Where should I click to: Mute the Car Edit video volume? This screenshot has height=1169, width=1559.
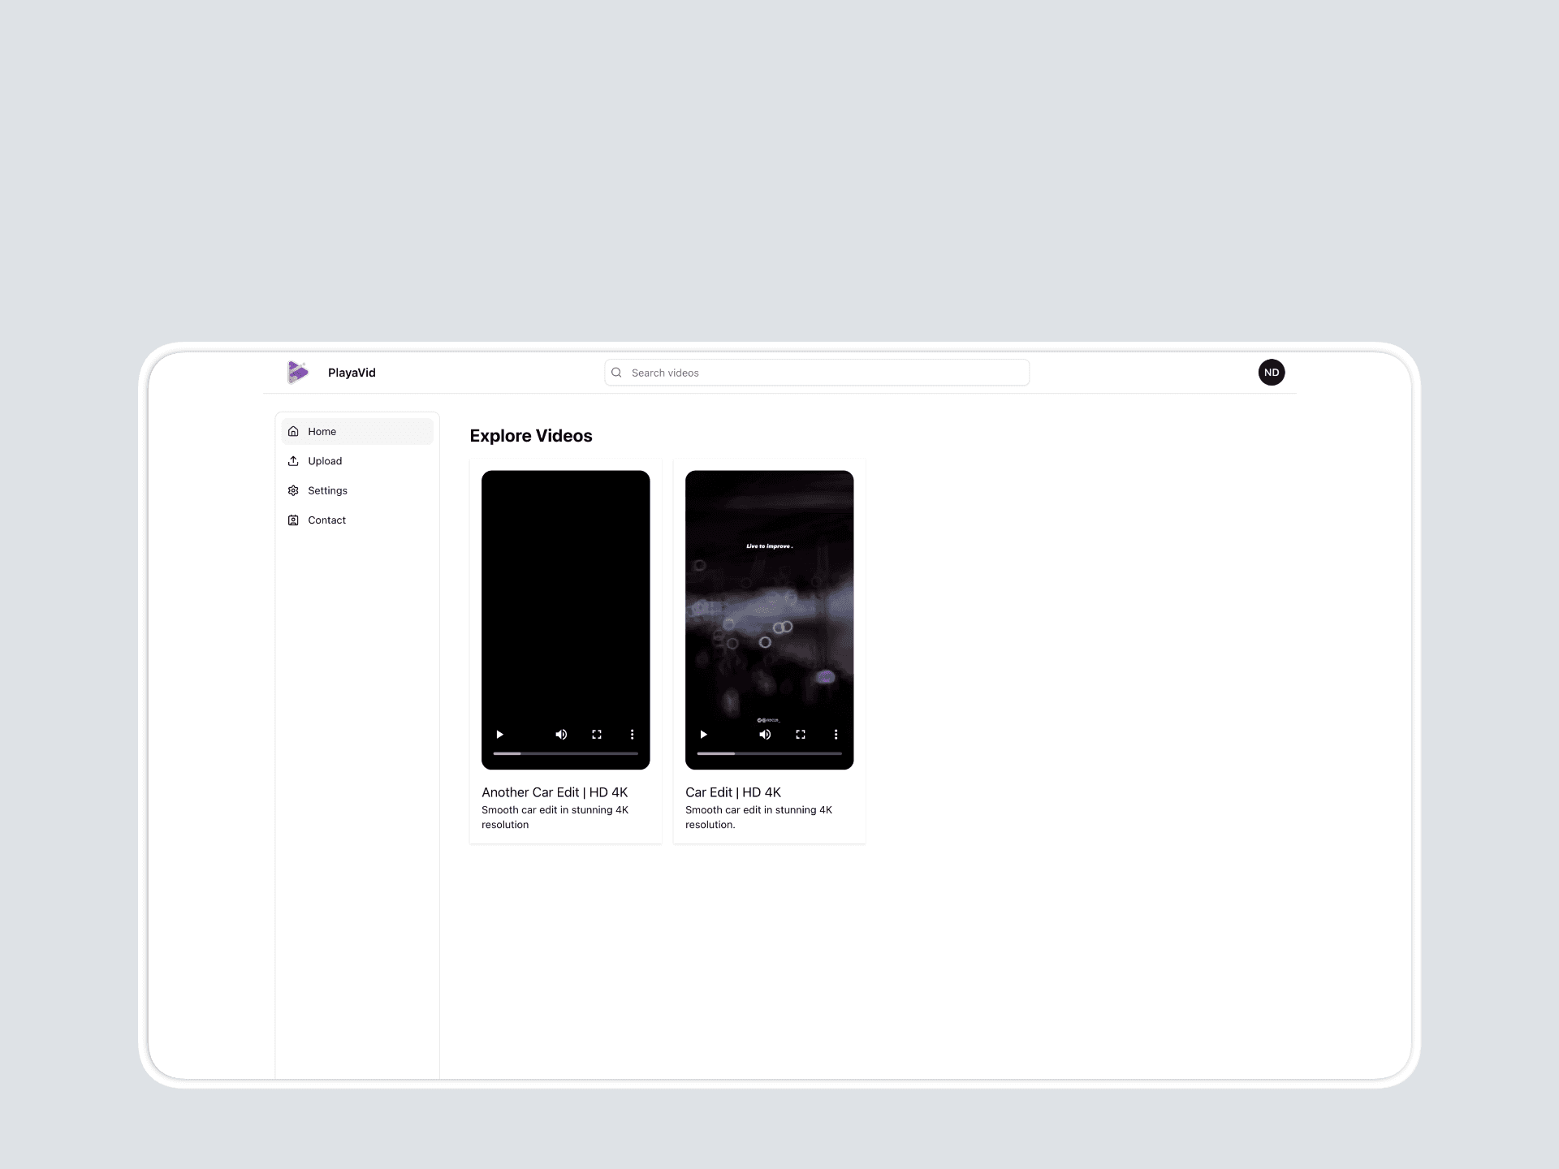tap(765, 735)
